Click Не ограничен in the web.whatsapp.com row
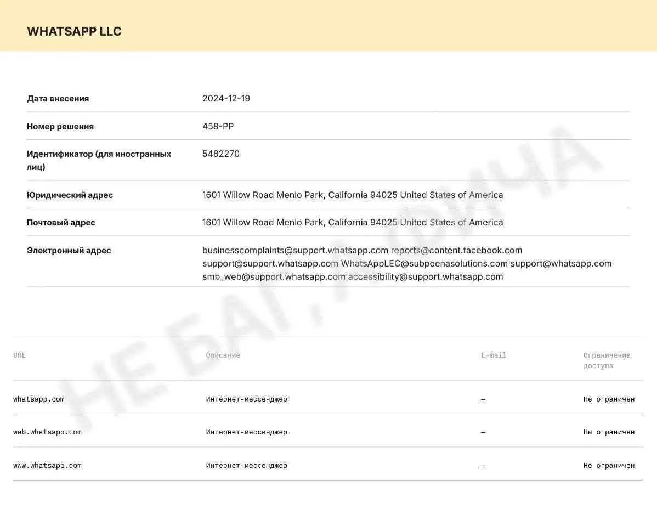Viewport: 657px width, 520px height. point(609,432)
